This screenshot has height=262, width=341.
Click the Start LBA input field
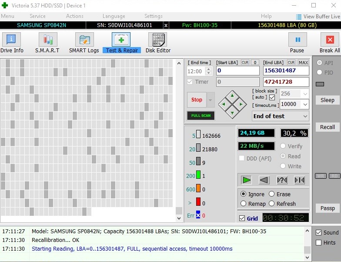coord(237,71)
